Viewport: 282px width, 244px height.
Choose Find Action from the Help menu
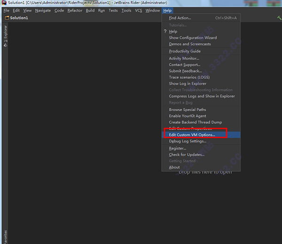(x=201, y=18)
